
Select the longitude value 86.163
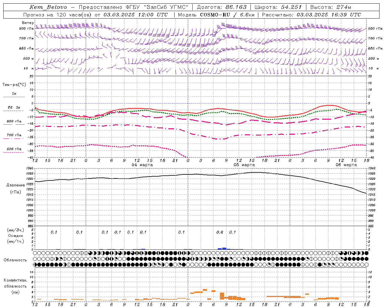(x=236, y=7)
